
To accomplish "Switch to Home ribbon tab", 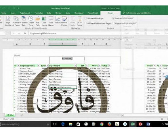I will click(x=3, y=13).
